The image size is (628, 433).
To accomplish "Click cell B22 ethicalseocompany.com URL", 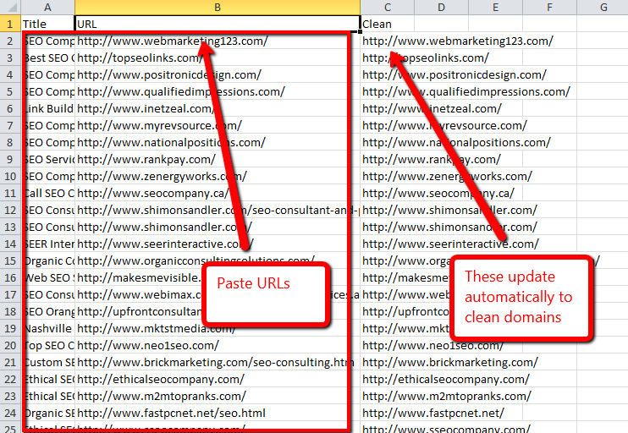I will coord(218,379).
